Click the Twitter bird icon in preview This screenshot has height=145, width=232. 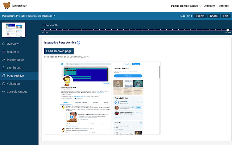tap(62, 64)
